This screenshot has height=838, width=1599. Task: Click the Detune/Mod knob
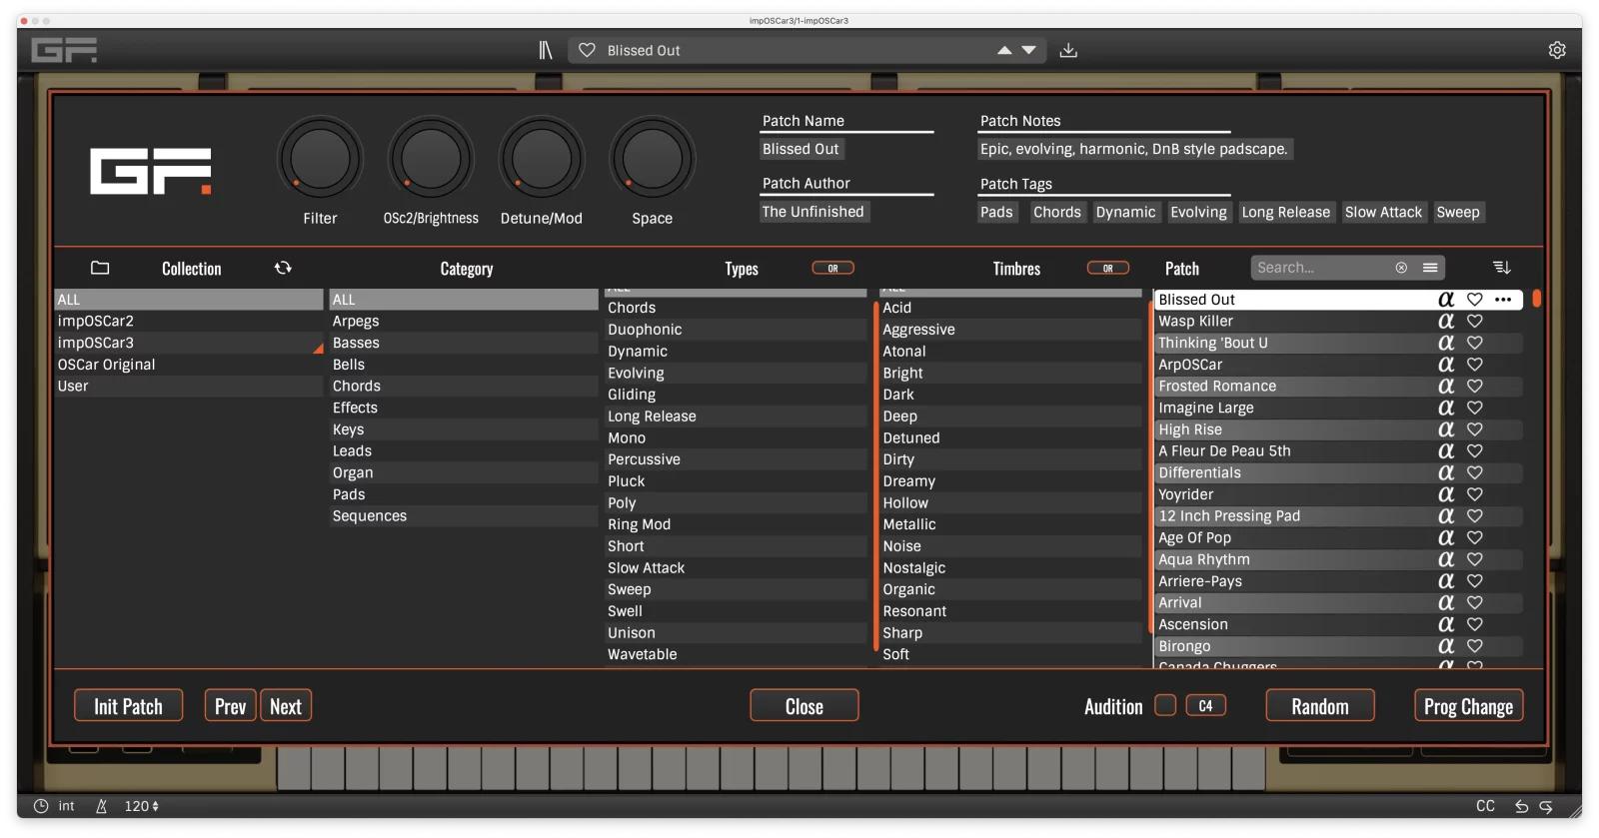[542, 158]
